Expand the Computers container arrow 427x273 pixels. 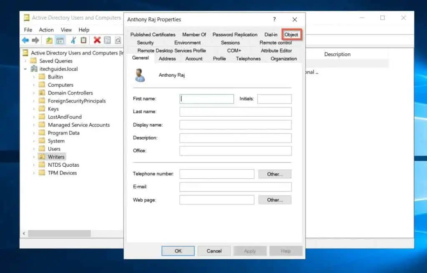tap(34, 85)
